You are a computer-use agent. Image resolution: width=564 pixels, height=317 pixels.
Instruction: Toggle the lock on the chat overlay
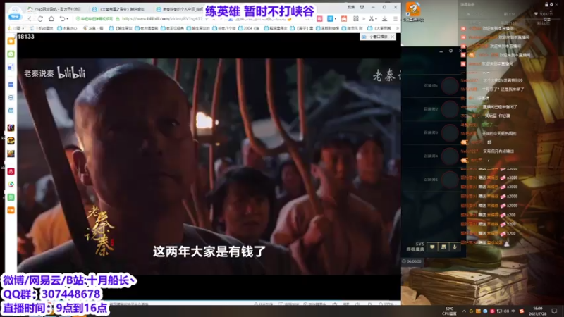click(546, 5)
